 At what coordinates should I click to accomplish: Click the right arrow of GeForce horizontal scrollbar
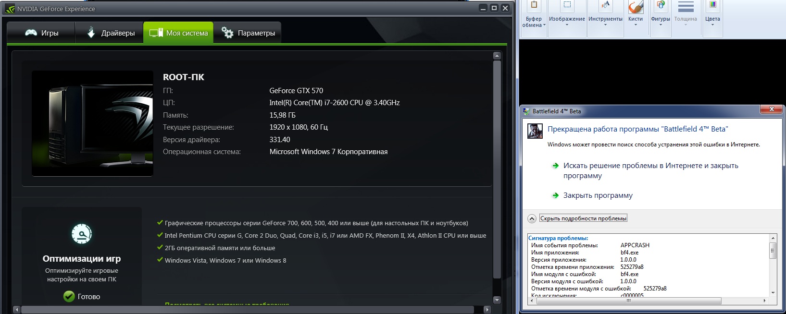tap(487, 310)
